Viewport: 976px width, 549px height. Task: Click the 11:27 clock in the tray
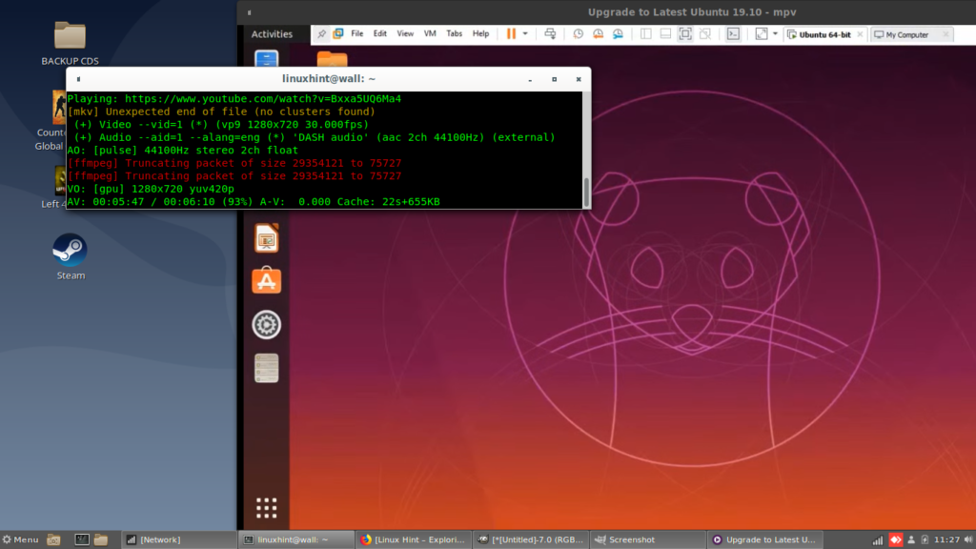tap(946, 539)
